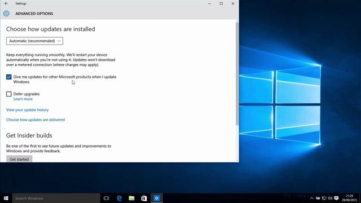Open Task View from the taskbar
The height and width of the screenshot is (203, 361).
point(106,198)
